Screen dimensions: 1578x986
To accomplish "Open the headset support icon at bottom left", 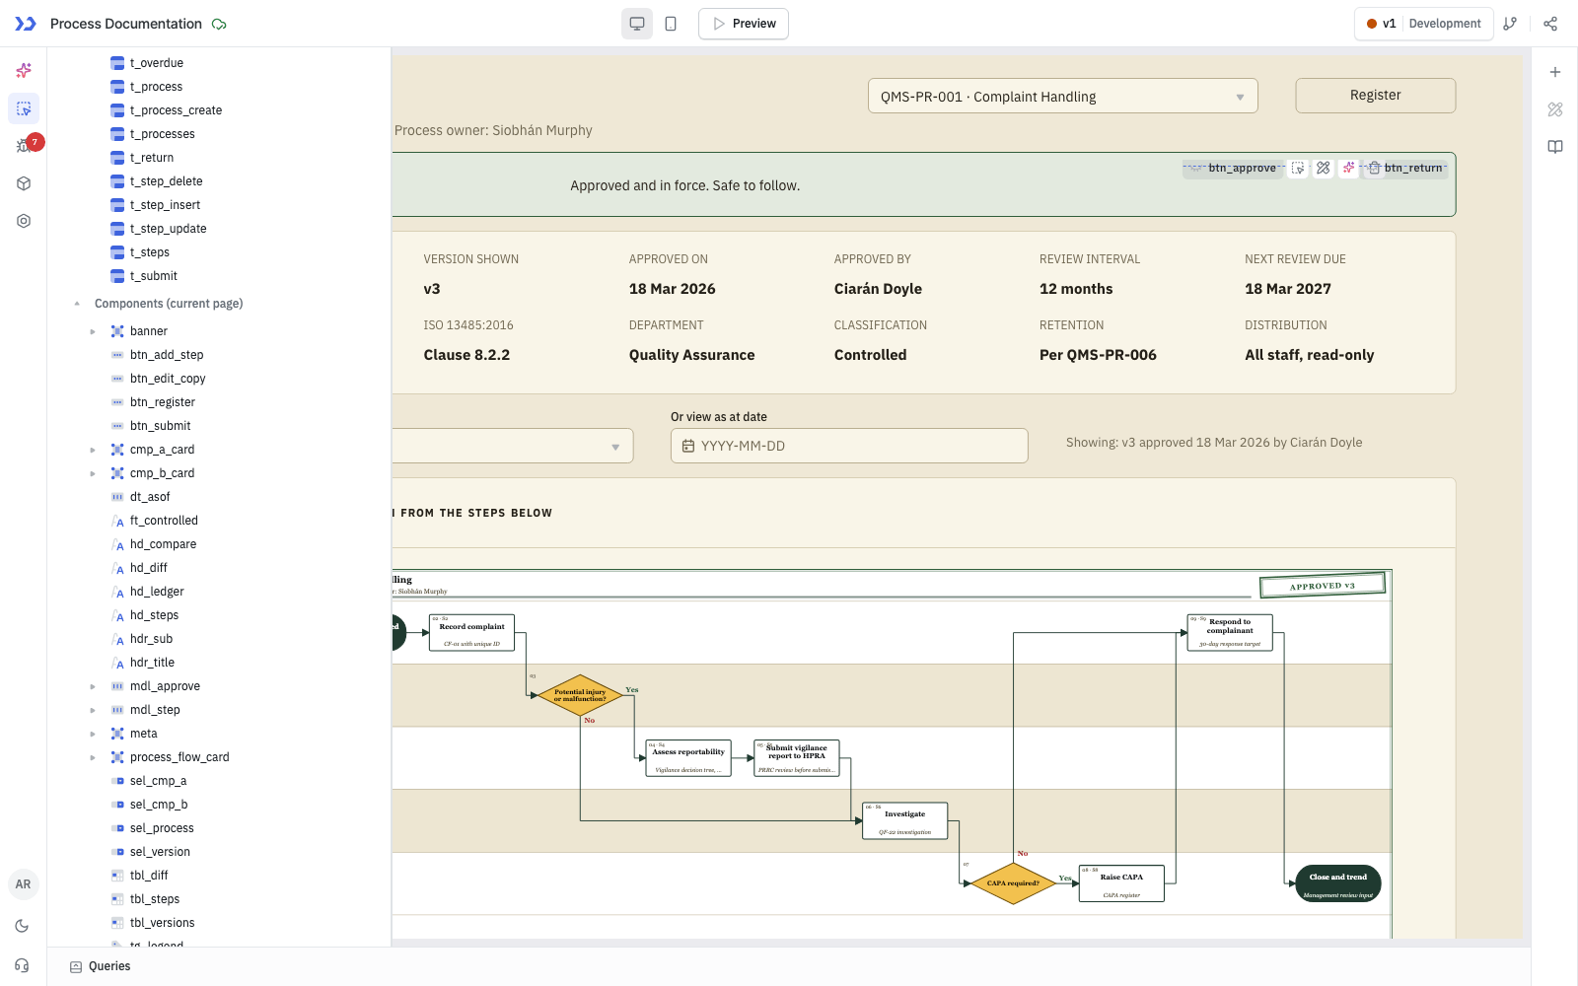I will (24, 965).
